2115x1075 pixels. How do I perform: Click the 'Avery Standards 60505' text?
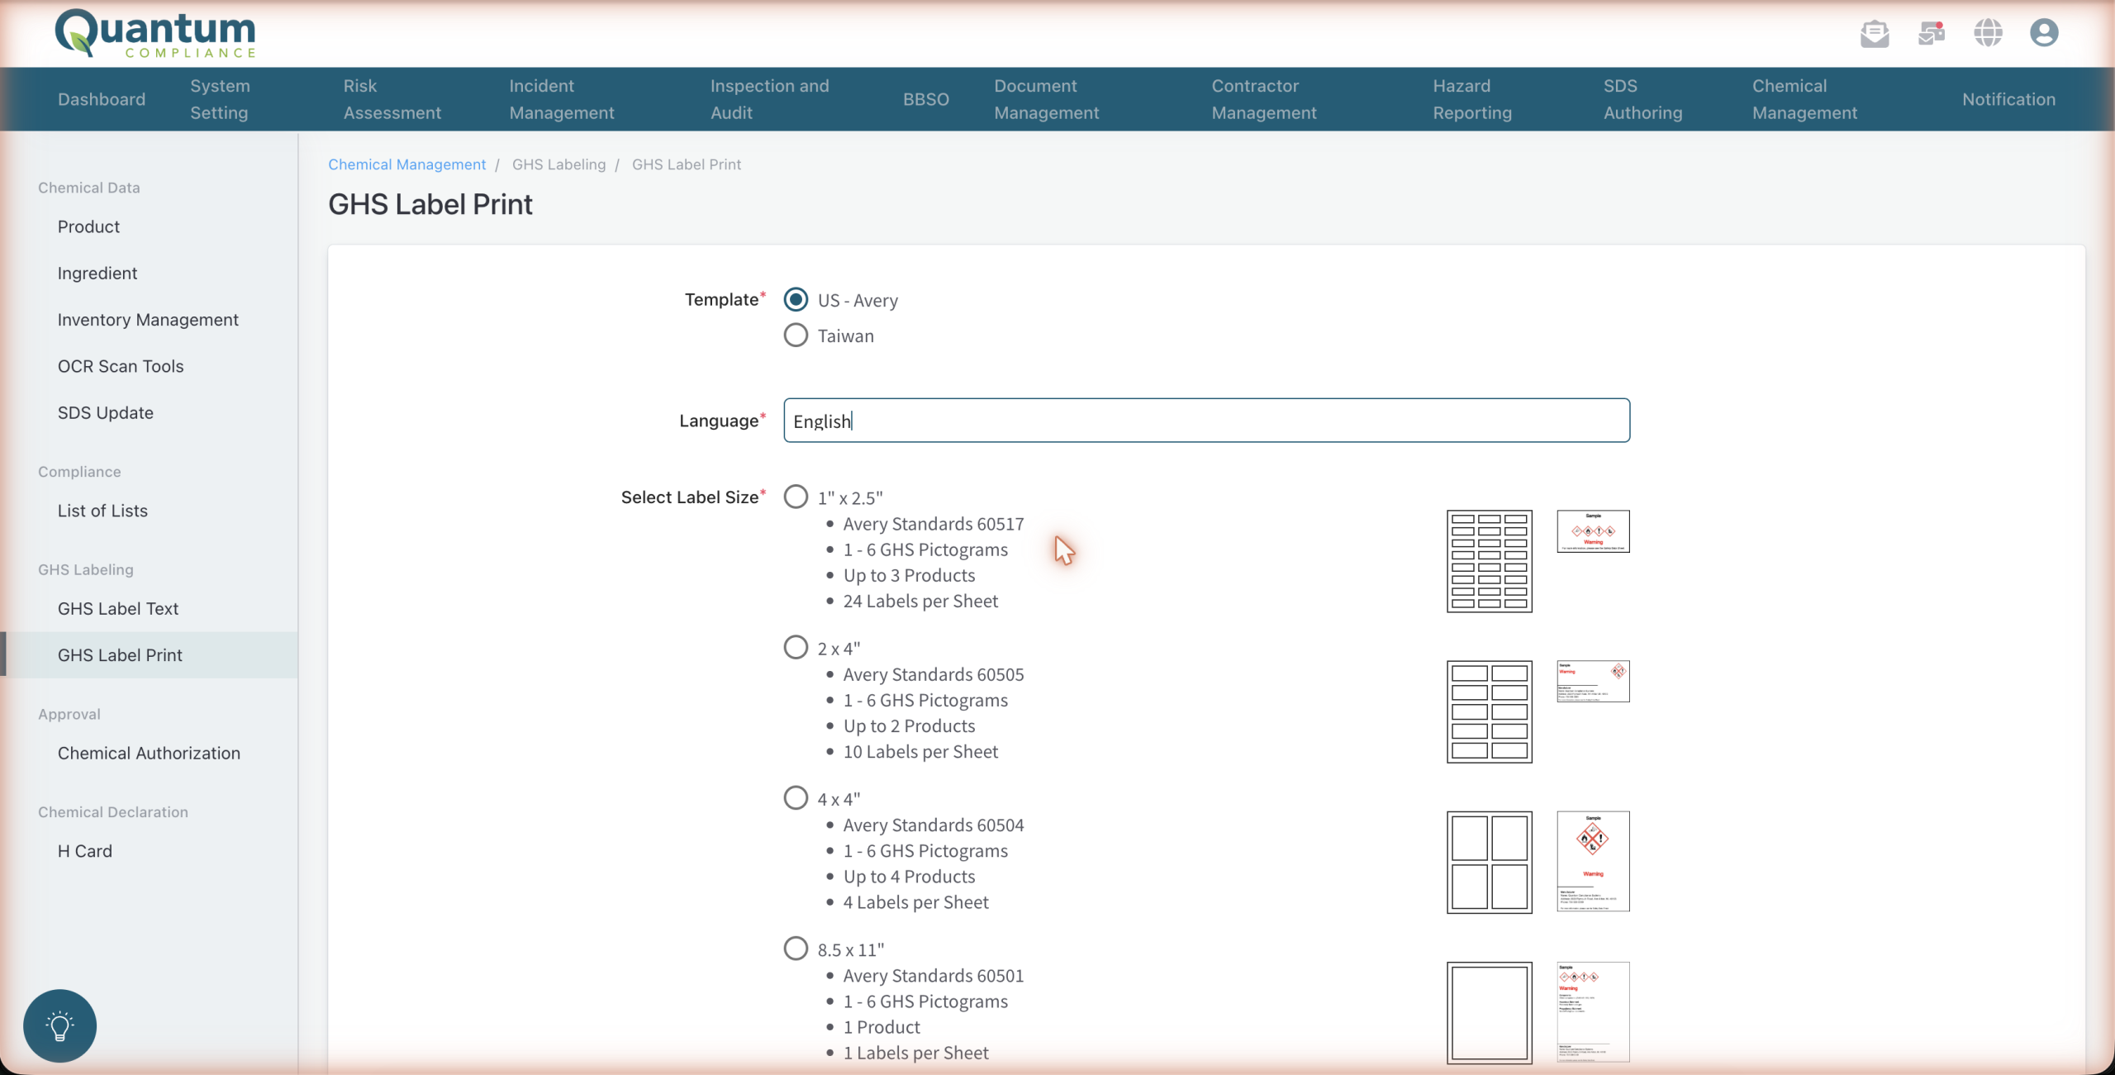click(933, 674)
